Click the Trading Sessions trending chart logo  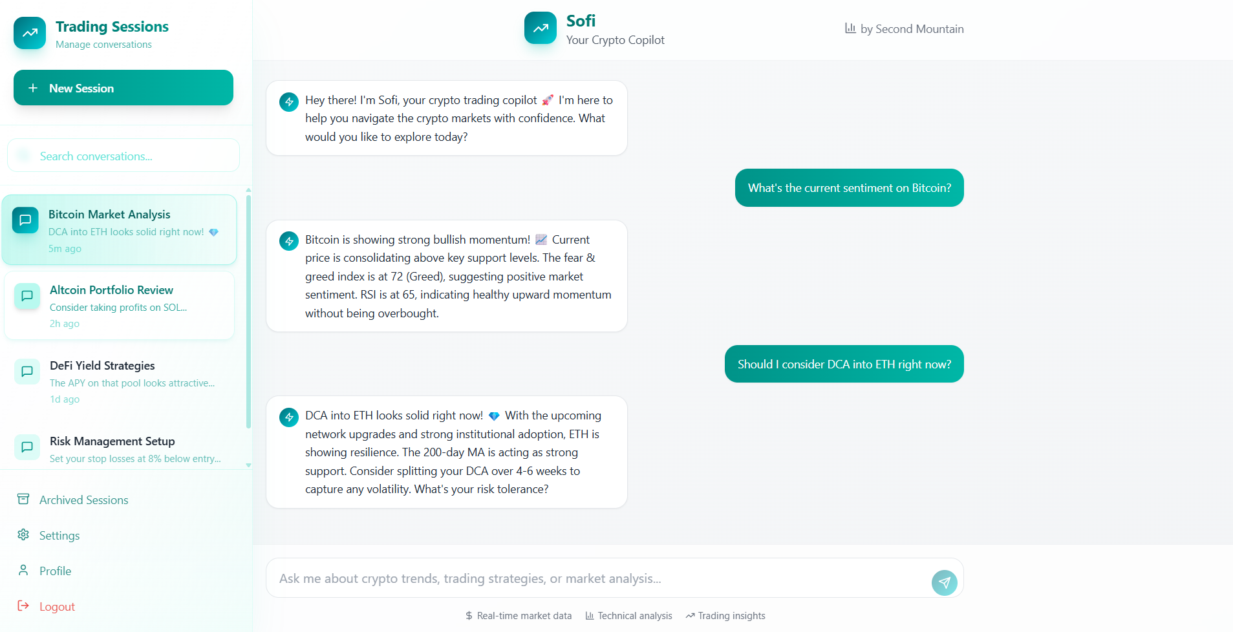tap(29, 33)
